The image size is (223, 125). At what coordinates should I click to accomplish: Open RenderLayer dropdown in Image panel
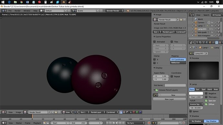click(x=168, y=32)
